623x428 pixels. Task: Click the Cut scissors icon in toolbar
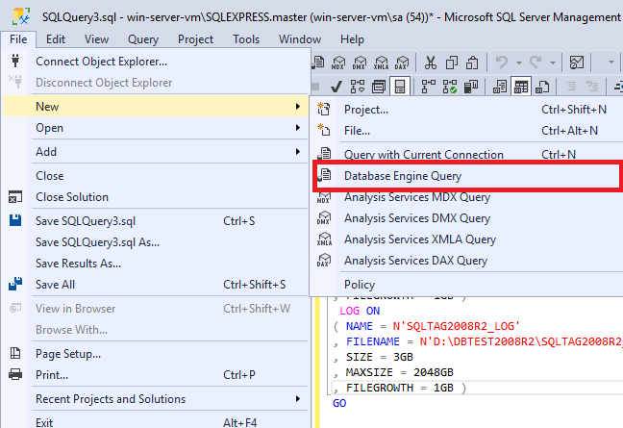point(431,63)
